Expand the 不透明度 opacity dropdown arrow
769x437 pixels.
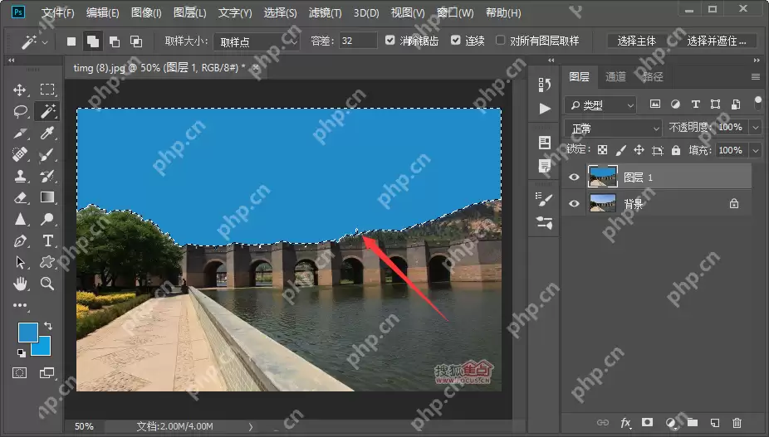tap(755, 128)
